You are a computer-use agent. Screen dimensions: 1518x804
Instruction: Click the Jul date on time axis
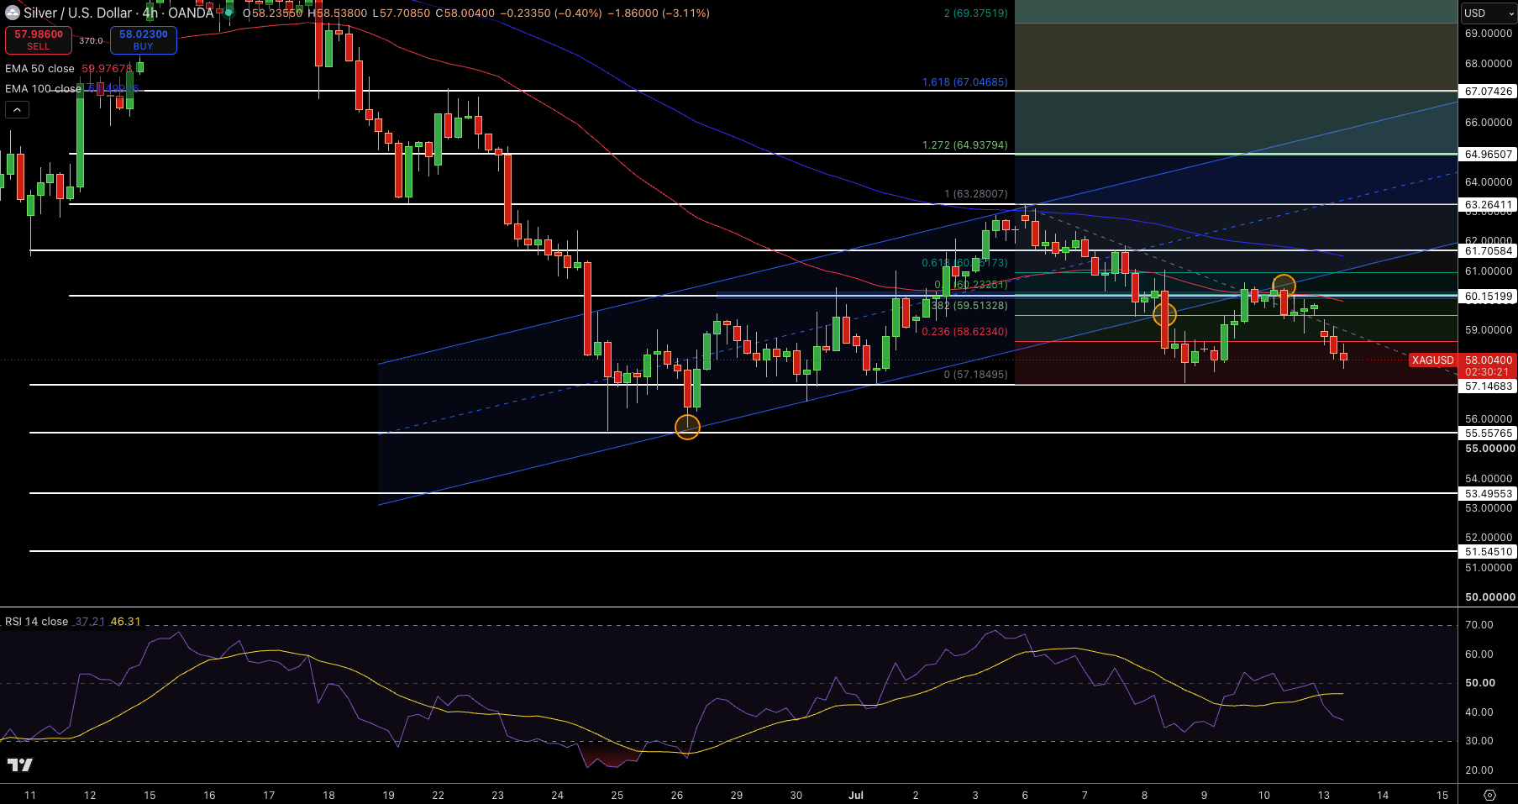coord(856,795)
